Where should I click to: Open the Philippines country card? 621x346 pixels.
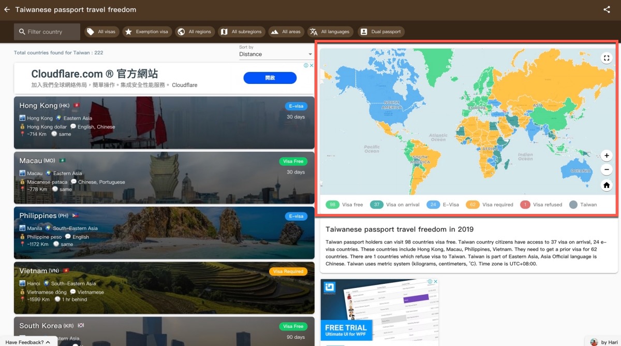tap(164, 233)
